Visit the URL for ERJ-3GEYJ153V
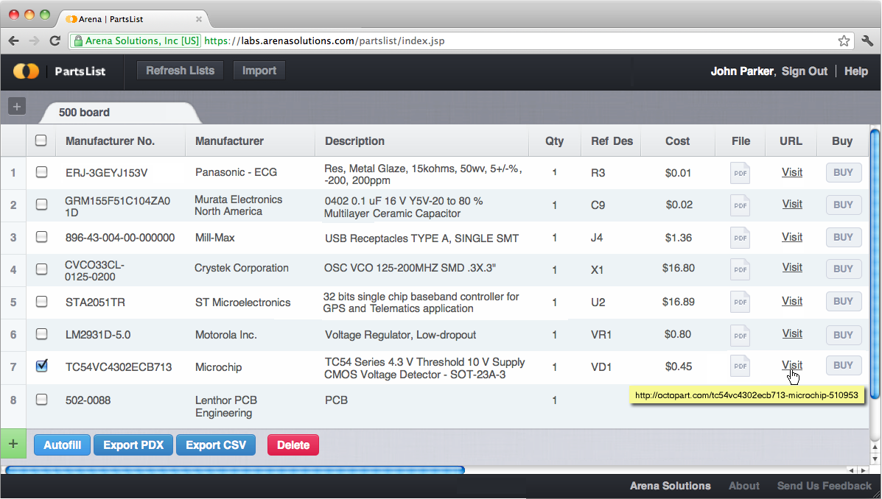The height and width of the screenshot is (499, 882). click(x=792, y=172)
